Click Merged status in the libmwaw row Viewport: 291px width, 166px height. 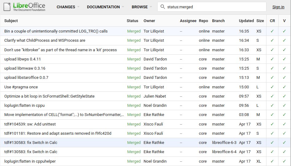pyautogui.click(x=134, y=68)
